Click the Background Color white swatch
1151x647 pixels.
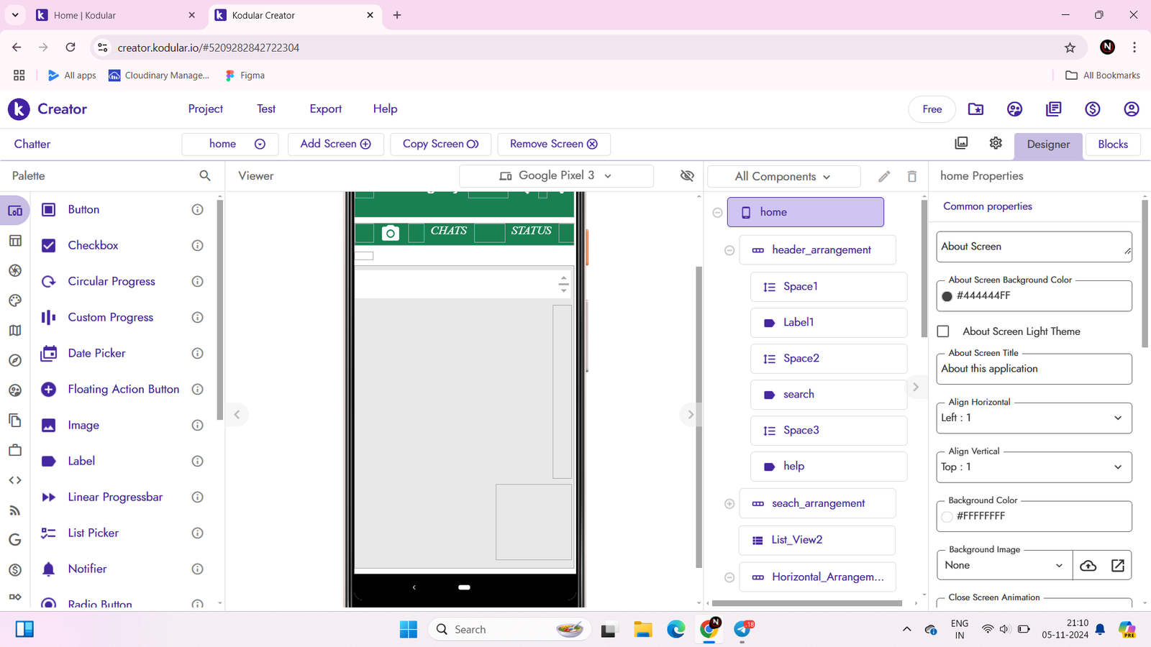click(947, 516)
